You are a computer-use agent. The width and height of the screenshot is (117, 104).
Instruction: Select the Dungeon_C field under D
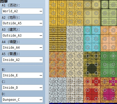click(22, 100)
